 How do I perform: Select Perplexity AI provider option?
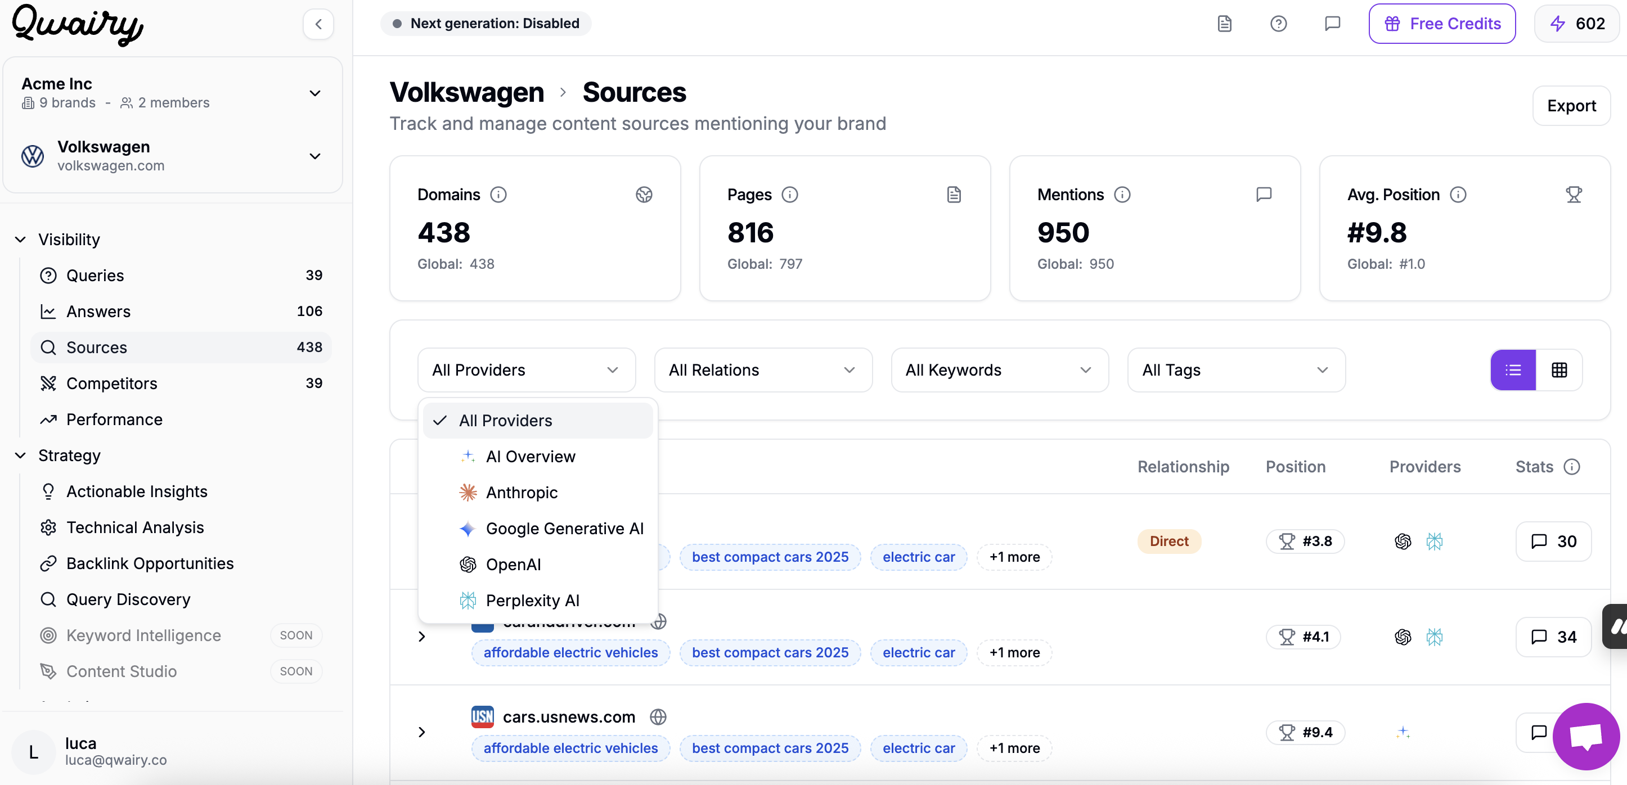[537, 601]
